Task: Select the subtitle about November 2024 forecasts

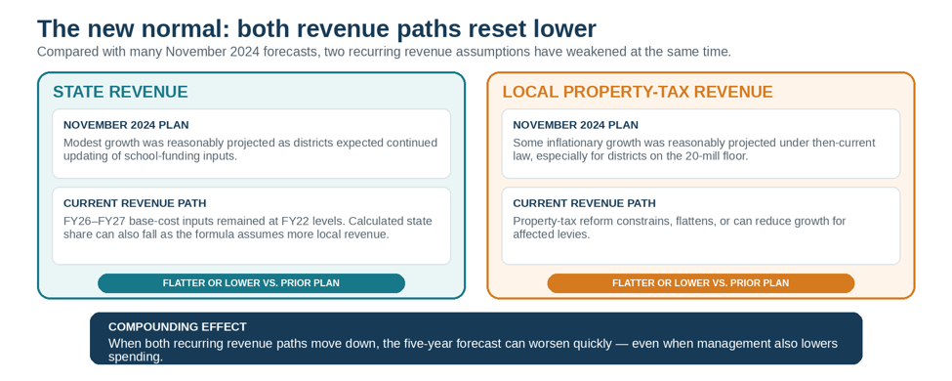Action: point(384,52)
